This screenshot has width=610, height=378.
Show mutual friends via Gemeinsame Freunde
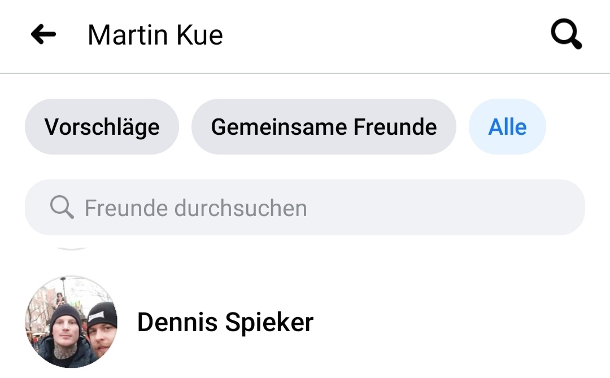324,127
